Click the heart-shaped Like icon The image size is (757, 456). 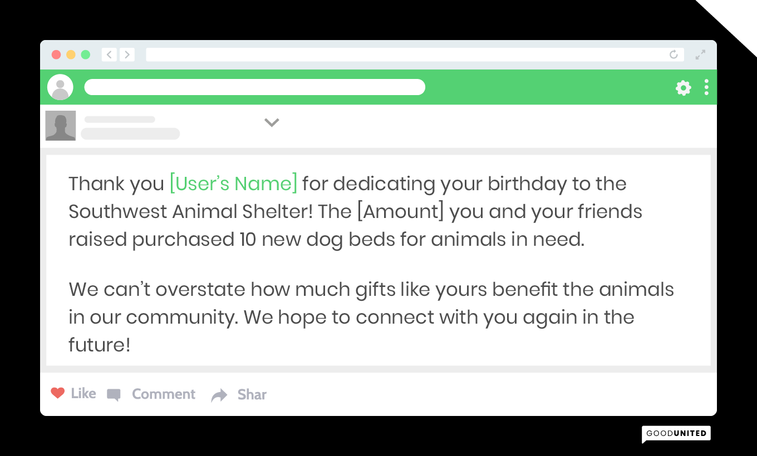(57, 393)
